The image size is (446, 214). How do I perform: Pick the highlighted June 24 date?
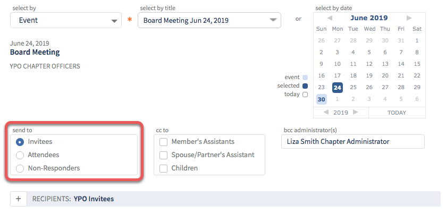pos(338,88)
